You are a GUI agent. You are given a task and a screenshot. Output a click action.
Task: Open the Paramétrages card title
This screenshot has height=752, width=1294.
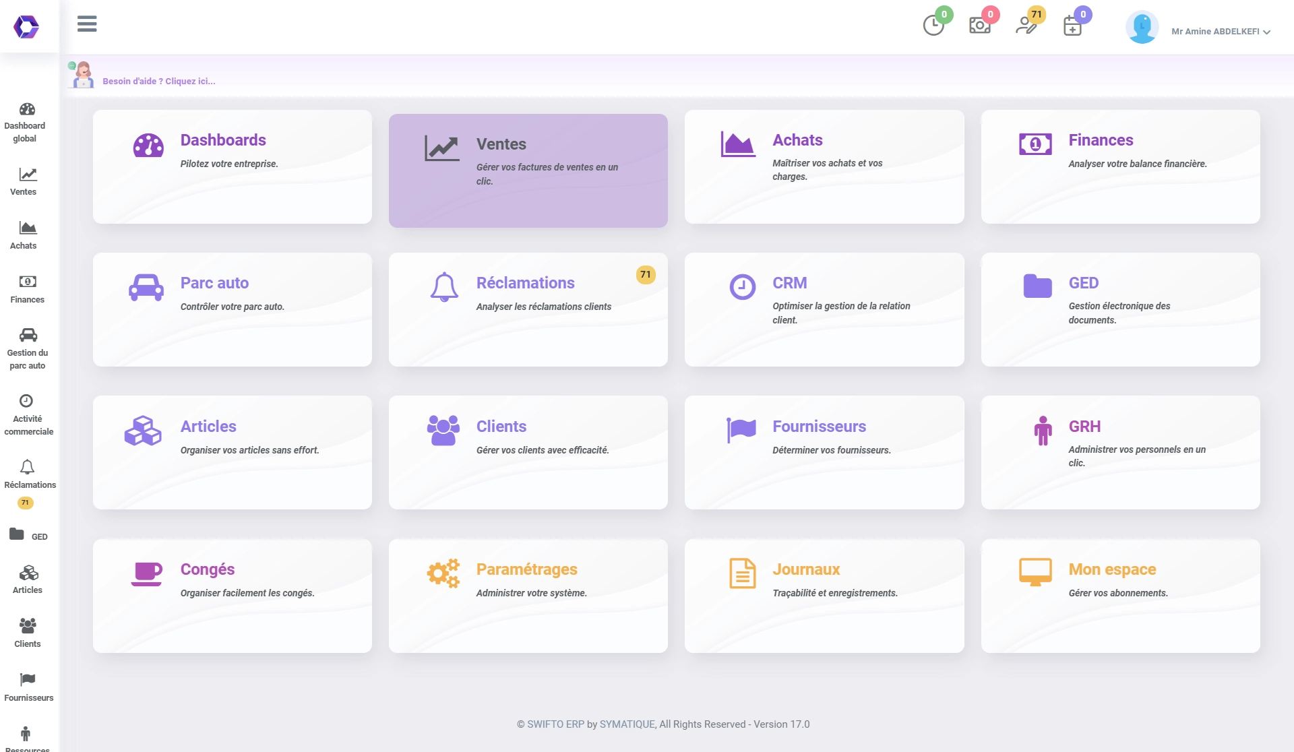(x=526, y=569)
